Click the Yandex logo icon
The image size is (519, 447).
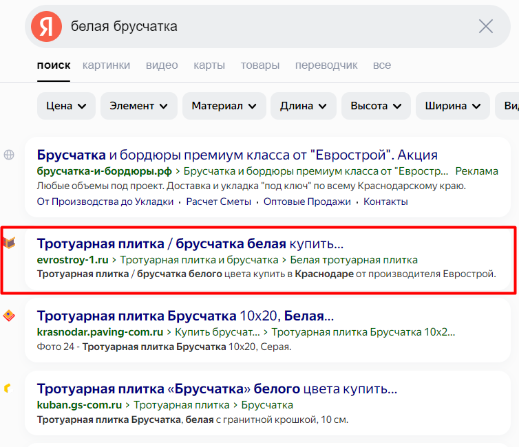pyautogui.click(x=46, y=27)
